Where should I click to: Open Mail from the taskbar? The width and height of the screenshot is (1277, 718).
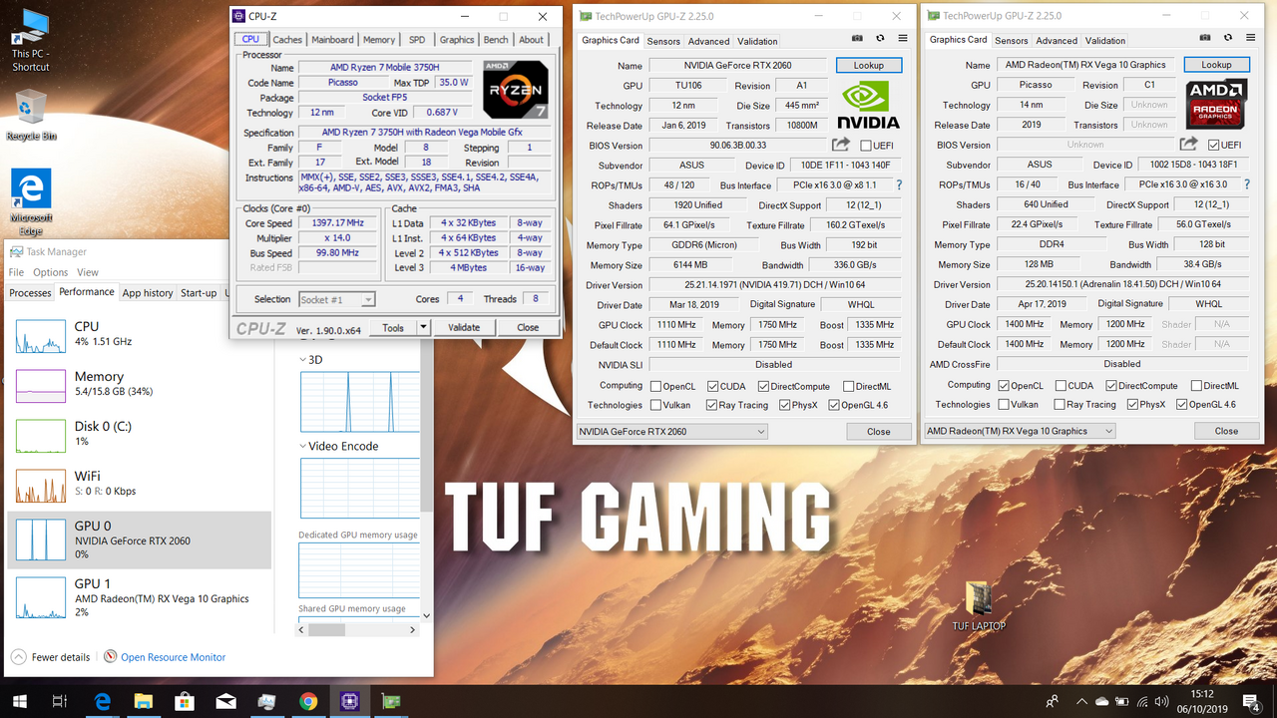click(x=225, y=701)
